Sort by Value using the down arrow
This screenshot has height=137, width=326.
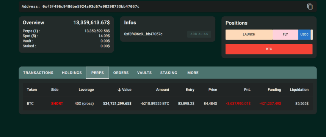(119, 90)
